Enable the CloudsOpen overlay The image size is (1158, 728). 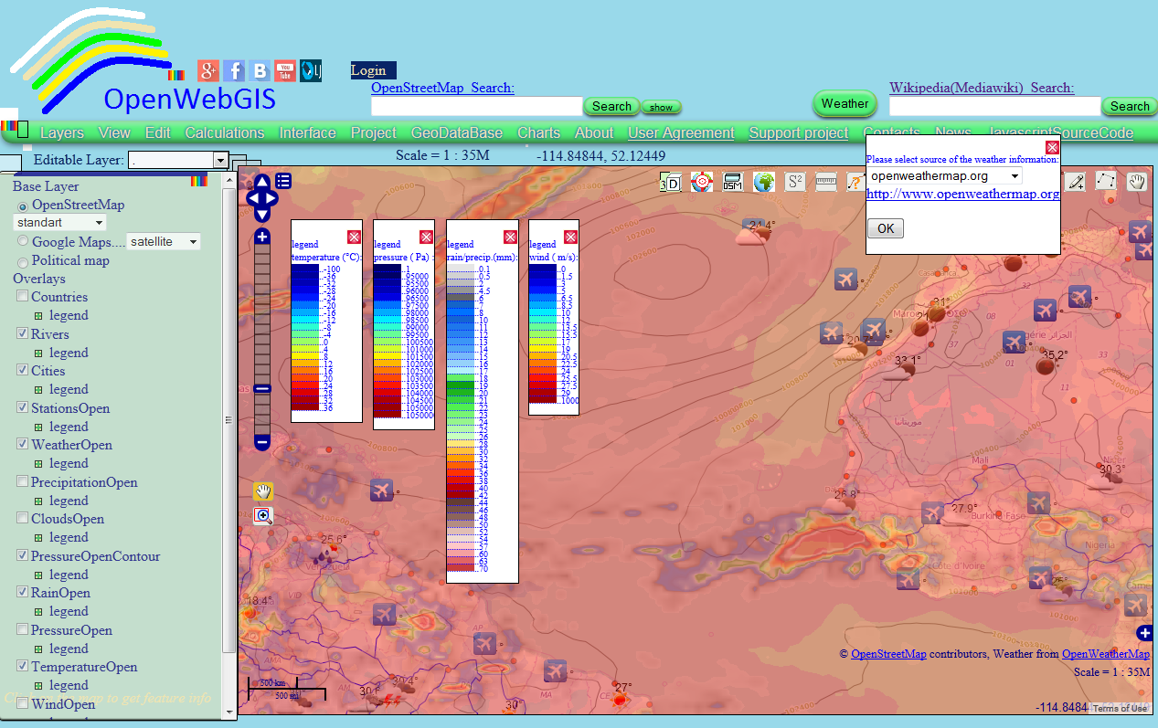point(22,518)
